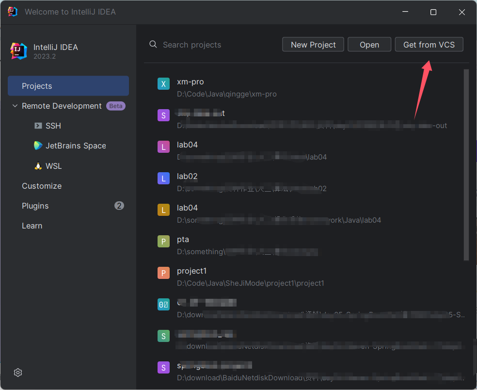Screen dimensions: 477x390
Task: Click the JetBrains Space icon
Action: [x=38, y=146]
